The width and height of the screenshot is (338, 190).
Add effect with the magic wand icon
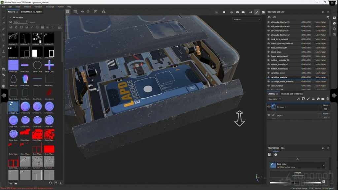pyautogui.click(x=298, y=99)
